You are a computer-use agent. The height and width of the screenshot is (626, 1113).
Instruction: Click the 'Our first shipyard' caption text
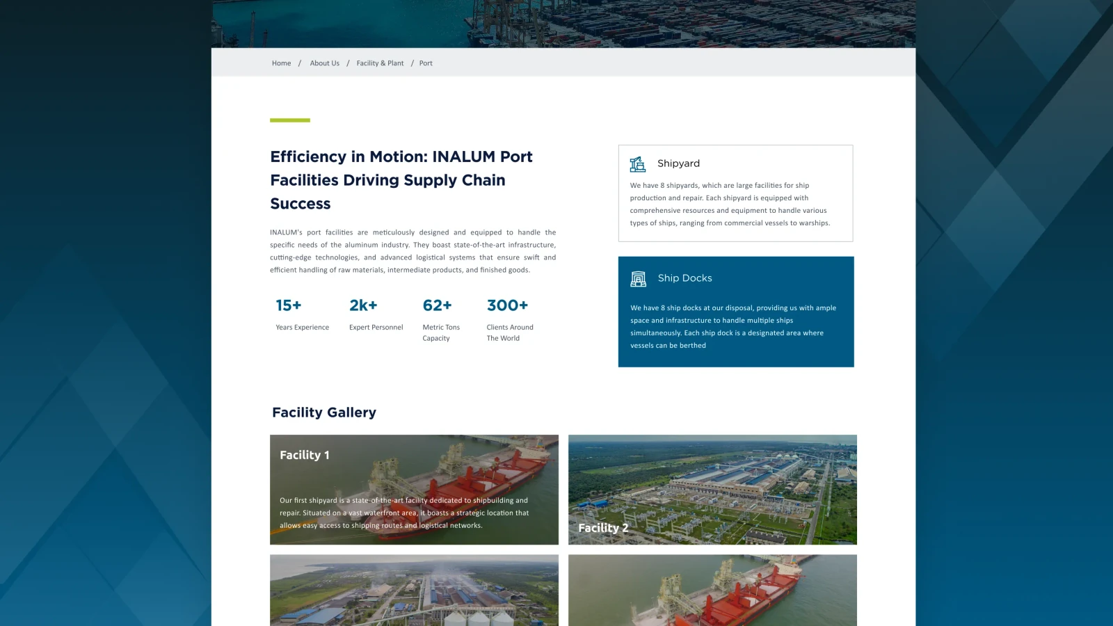click(404, 513)
